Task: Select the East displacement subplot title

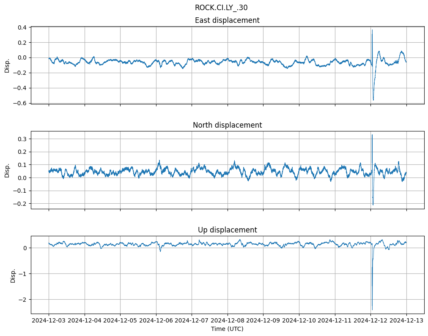Action: coord(227,20)
